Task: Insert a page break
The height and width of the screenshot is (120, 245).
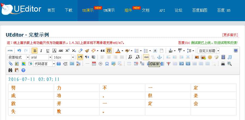Action: [65, 64]
